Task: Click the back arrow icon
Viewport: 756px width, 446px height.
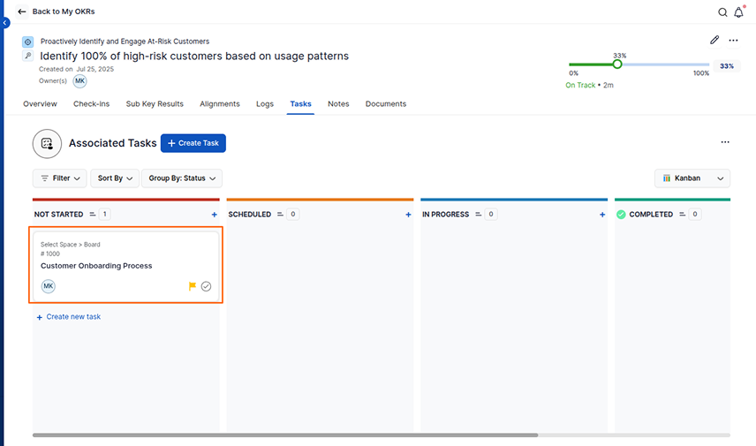Action: click(x=22, y=11)
